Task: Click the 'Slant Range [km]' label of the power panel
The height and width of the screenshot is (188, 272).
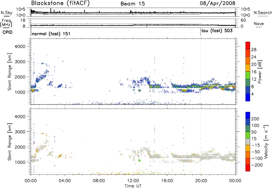Action: coord(10,72)
